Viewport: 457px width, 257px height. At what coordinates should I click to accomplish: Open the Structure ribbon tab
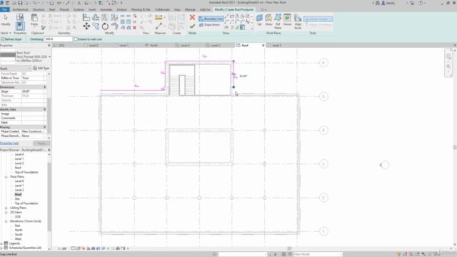[39, 9]
